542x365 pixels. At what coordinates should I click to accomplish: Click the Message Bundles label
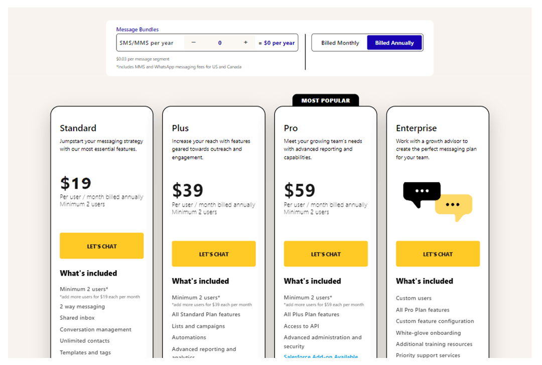(137, 29)
